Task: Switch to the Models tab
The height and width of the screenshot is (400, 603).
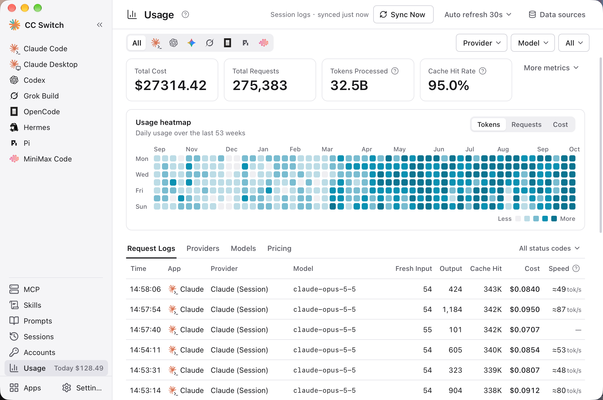Action: point(243,249)
